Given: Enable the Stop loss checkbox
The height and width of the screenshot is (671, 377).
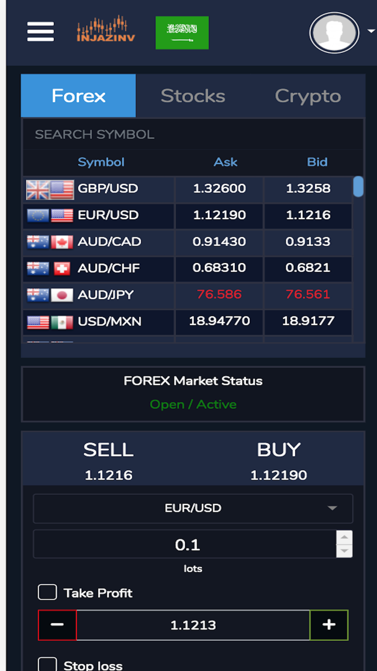Looking at the screenshot, I should click(x=48, y=665).
